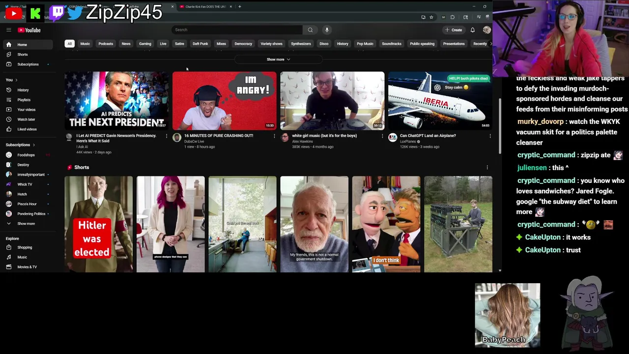Play the Iberia airplane video thumbnail
The width and height of the screenshot is (629, 354).
coord(440,100)
